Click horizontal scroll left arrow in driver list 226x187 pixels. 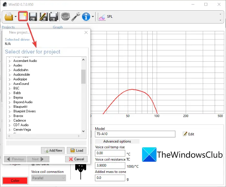point(9,136)
